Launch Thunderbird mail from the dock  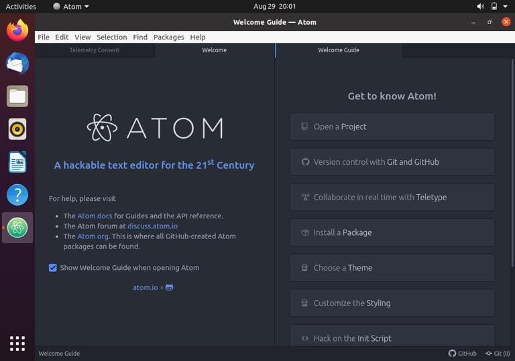point(17,63)
